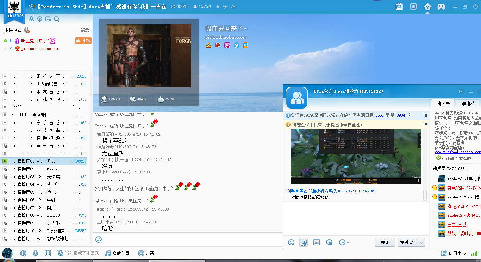The height and width of the screenshot is (262, 481).
Task: Open history message page 3984 link
Action: pyautogui.click(x=401, y=115)
